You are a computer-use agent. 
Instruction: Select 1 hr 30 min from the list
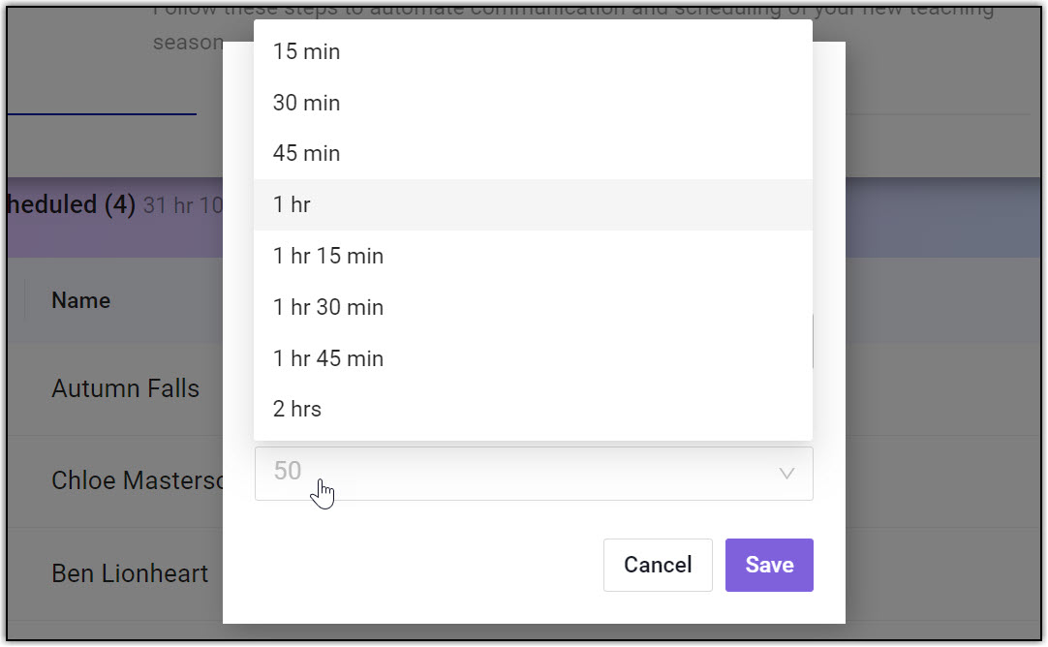(328, 307)
